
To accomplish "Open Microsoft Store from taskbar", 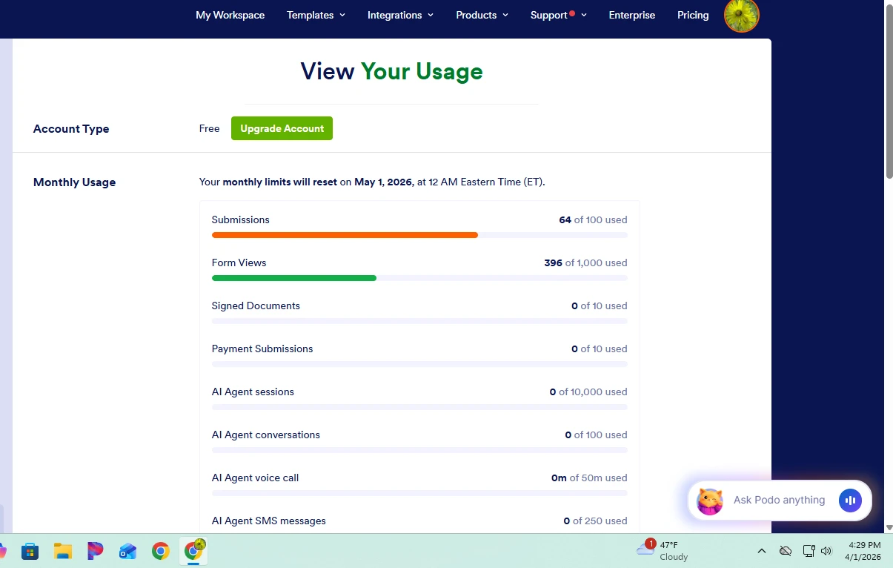I will (30, 551).
